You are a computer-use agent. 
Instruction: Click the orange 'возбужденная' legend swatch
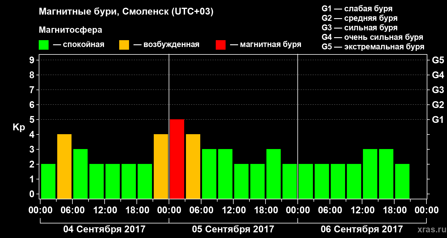click(x=124, y=45)
